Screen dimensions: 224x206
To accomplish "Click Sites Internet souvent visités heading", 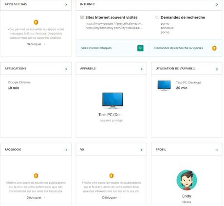I will (112, 17).
